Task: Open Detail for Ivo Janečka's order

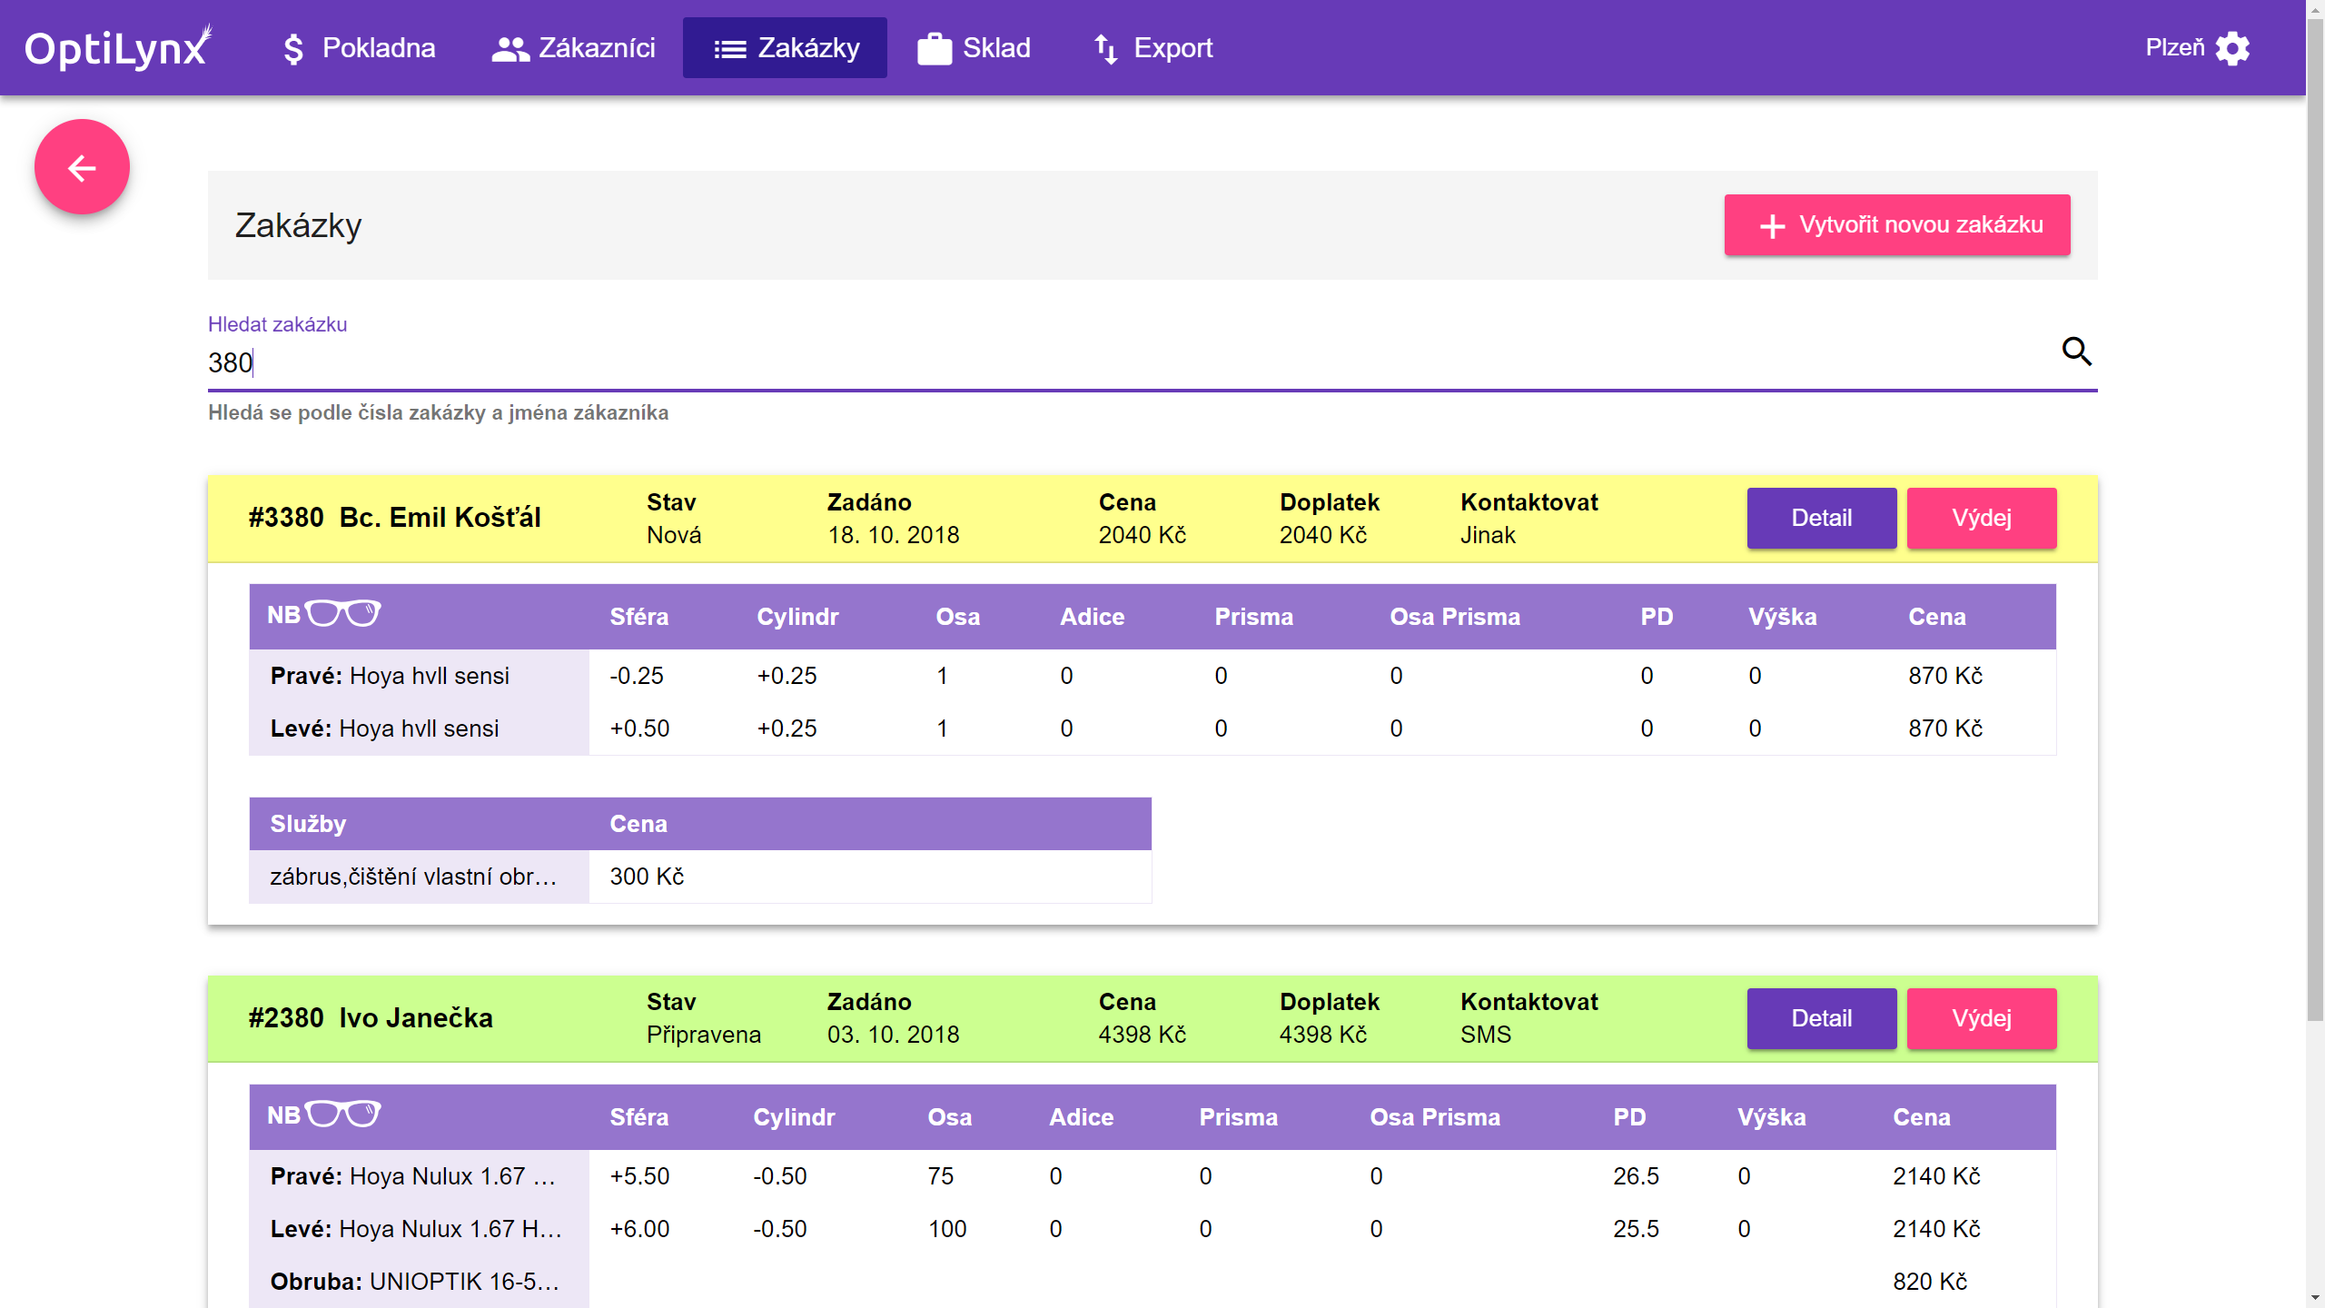Action: click(1821, 1018)
